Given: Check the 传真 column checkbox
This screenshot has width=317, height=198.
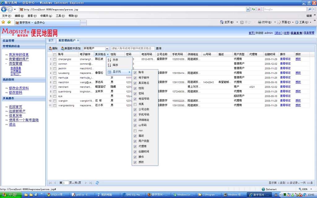Looking at the screenshot, I should [135, 104].
